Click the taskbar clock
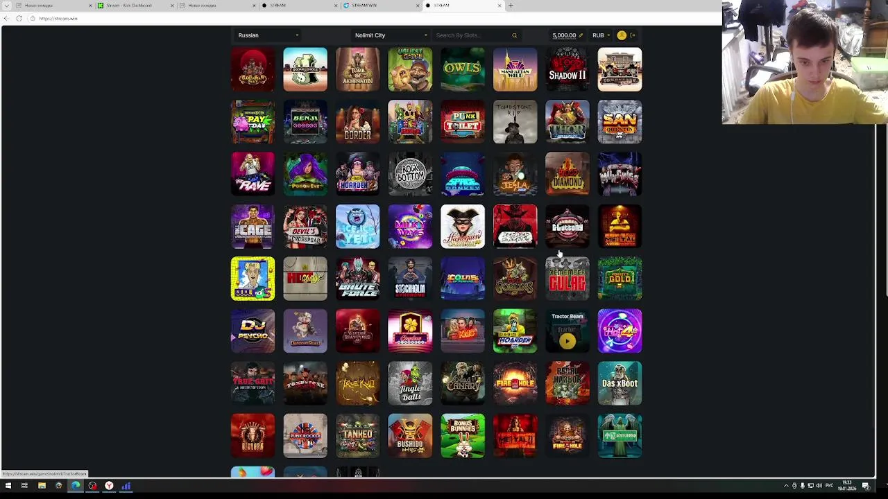Viewport: 888px width, 499px height. click(847, 486)
